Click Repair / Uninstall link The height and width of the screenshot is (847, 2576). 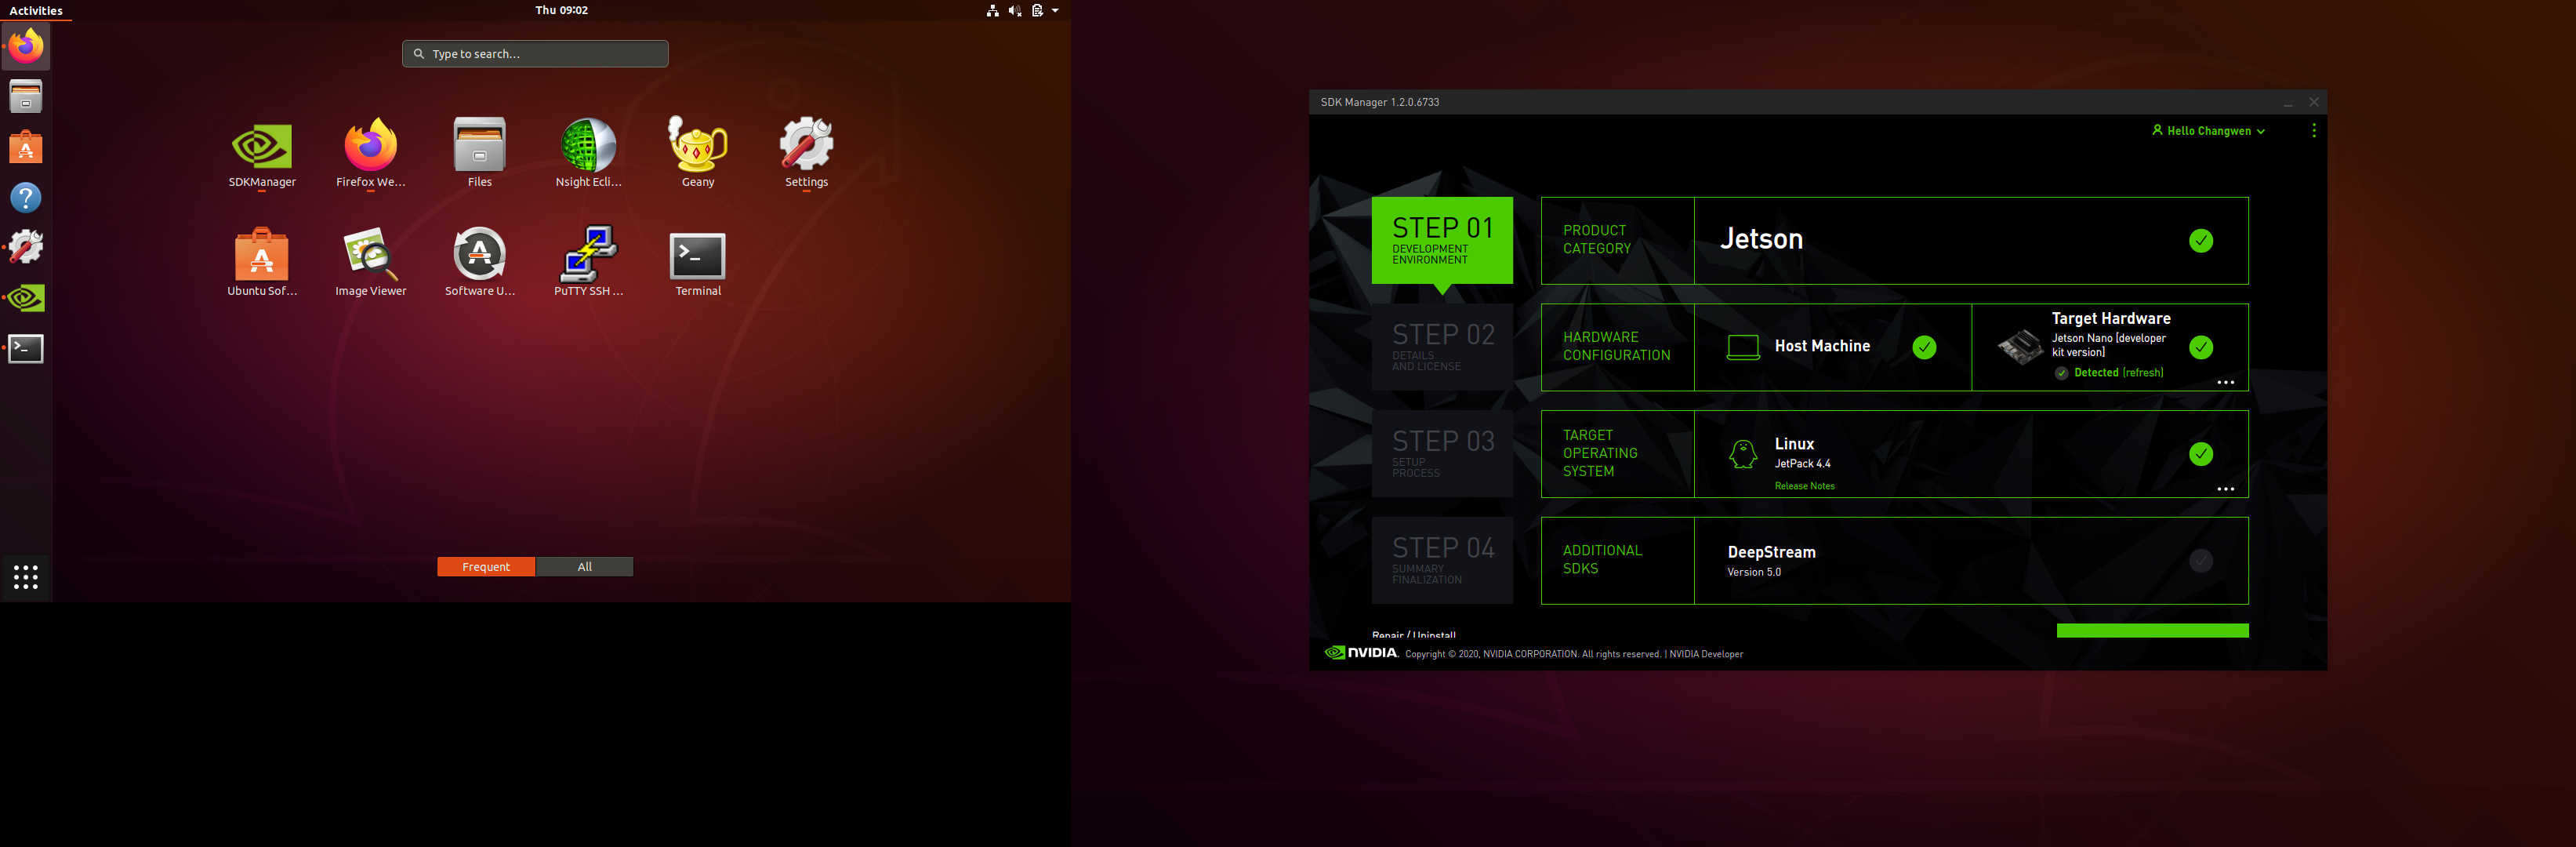(x=1413, y=635)
